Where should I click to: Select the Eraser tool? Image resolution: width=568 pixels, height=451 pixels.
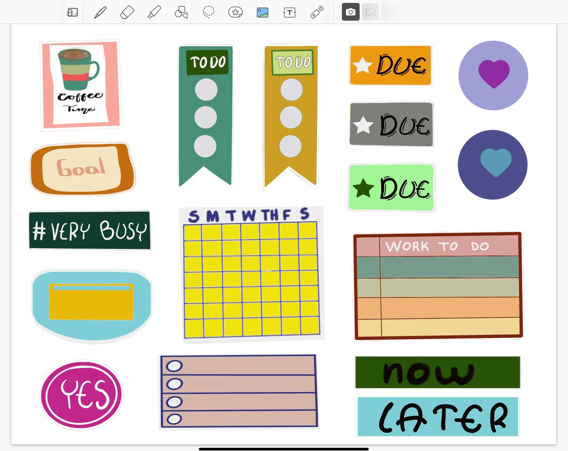127,12
